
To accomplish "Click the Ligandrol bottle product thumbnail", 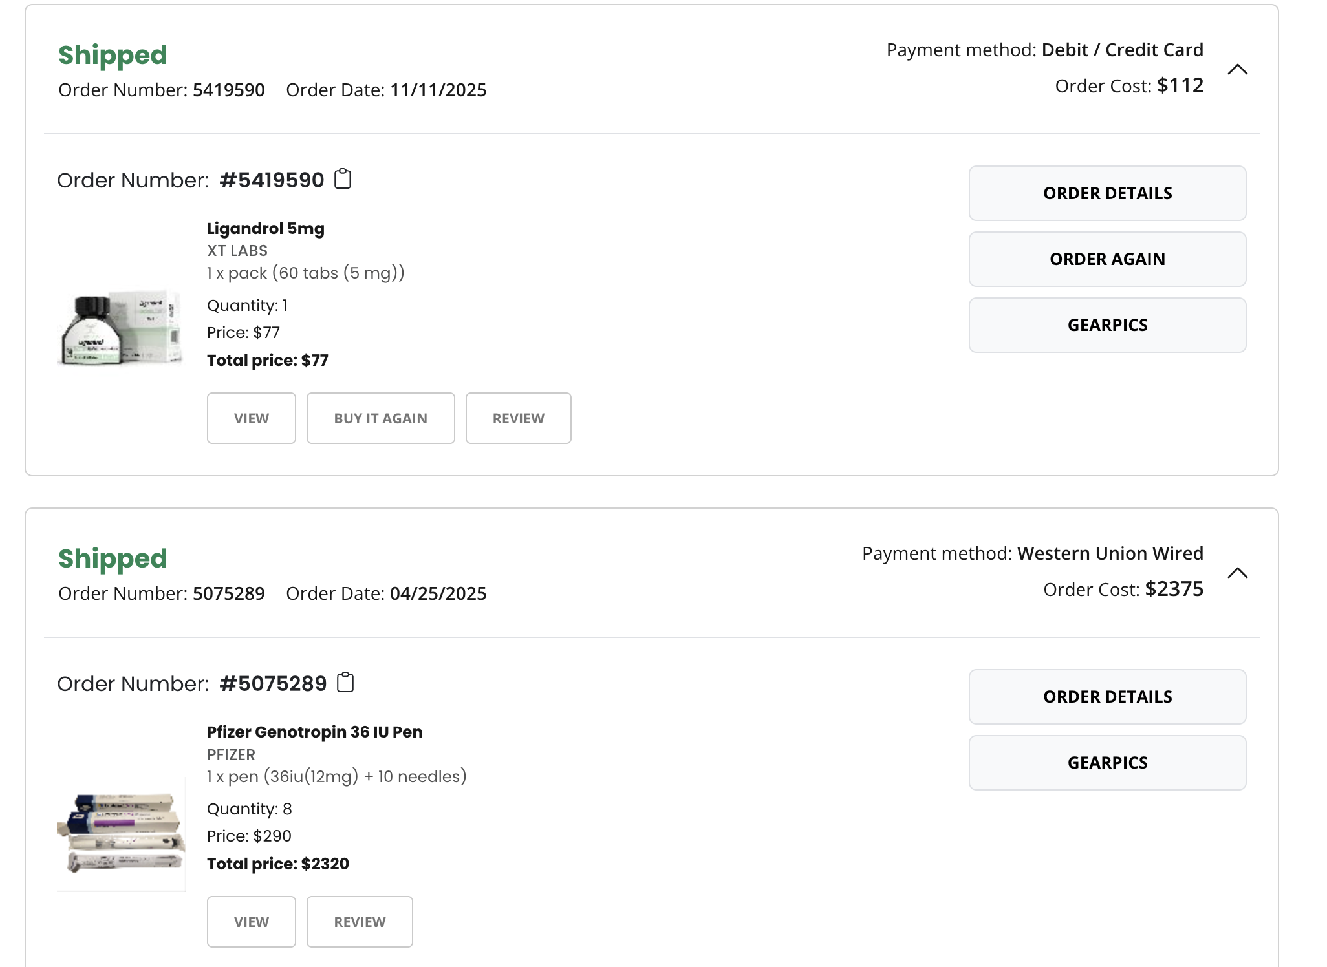I will click(x=122, y=328).
